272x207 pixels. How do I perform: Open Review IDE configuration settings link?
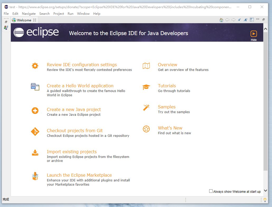click(82, 65)
